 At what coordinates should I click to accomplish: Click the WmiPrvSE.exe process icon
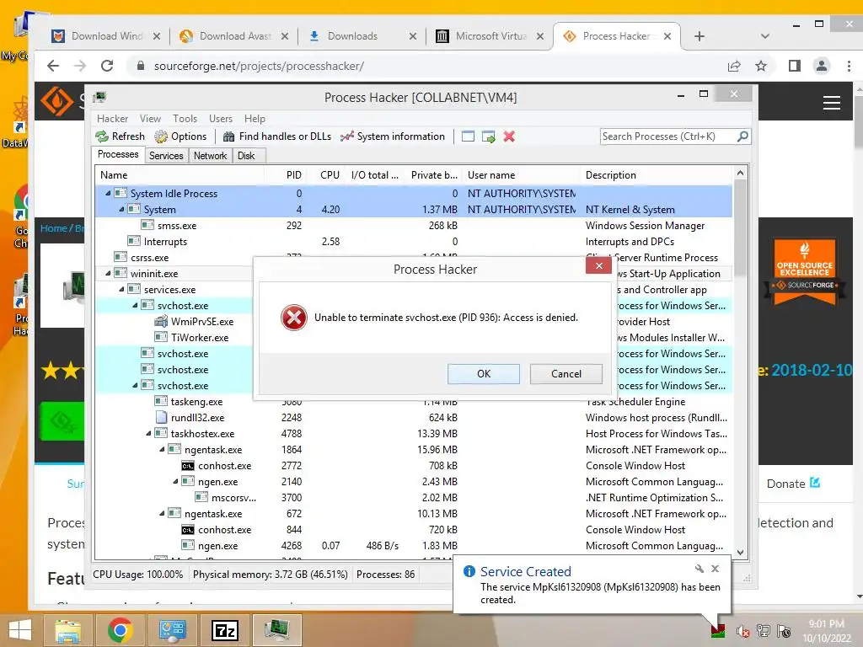click(161, 321)
